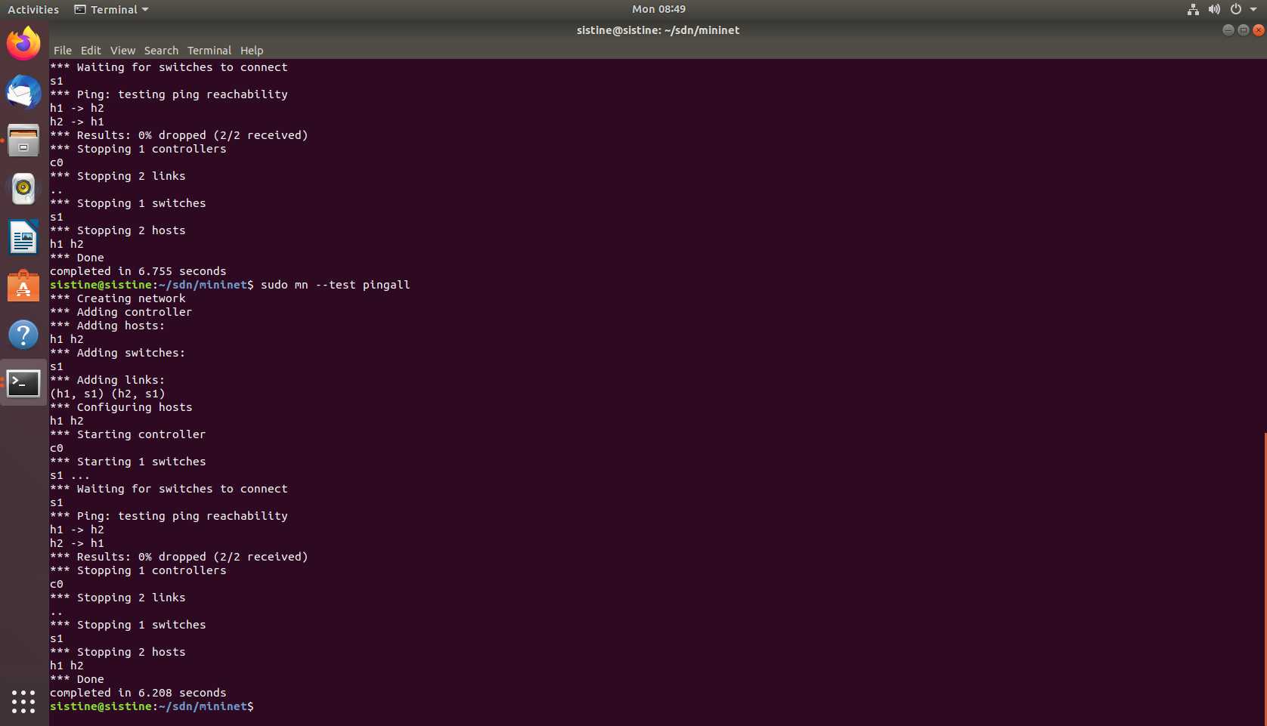This screenshot has width=1267, height=726.
Task: Click 'completed in 6.755 seconds' line
Action: point(138,271)
